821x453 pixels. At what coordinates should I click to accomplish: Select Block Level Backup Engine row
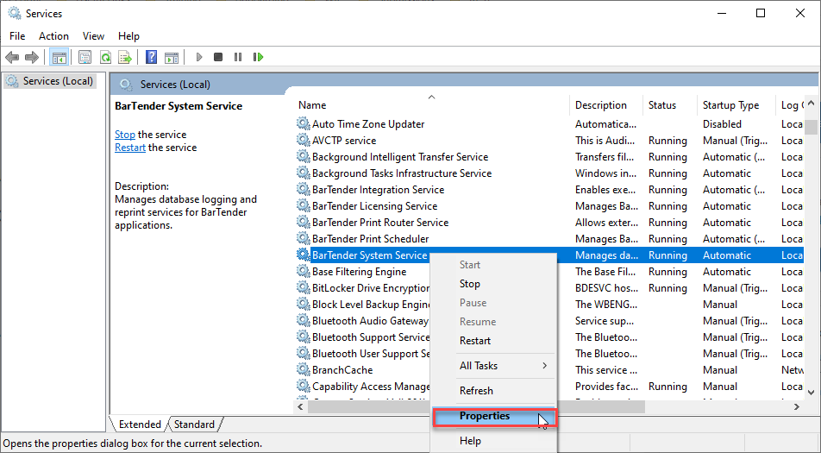[548, 305]
